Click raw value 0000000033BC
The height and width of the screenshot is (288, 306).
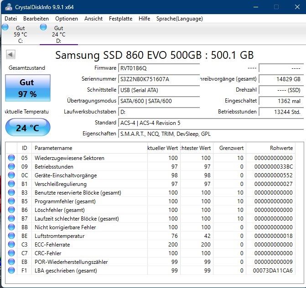tap(274, 167)
